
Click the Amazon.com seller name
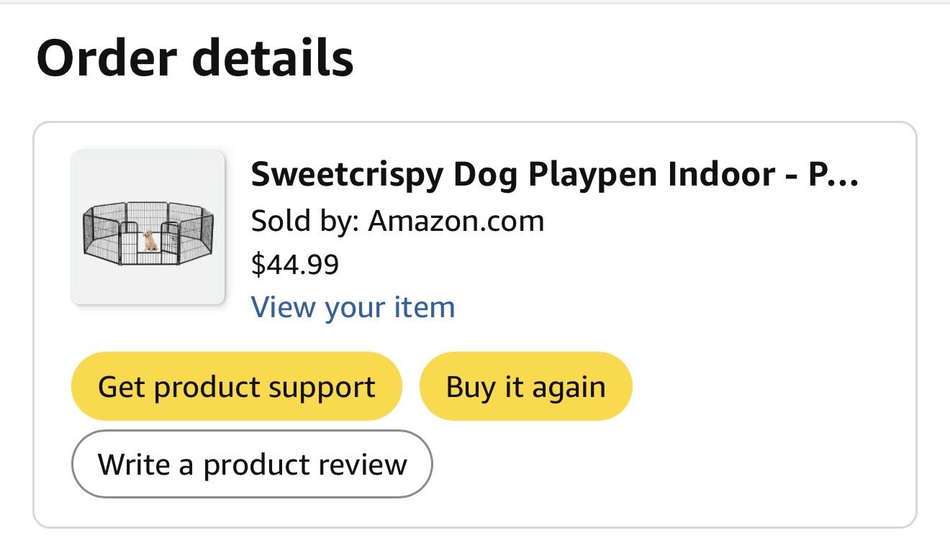(x=456, y=221)
